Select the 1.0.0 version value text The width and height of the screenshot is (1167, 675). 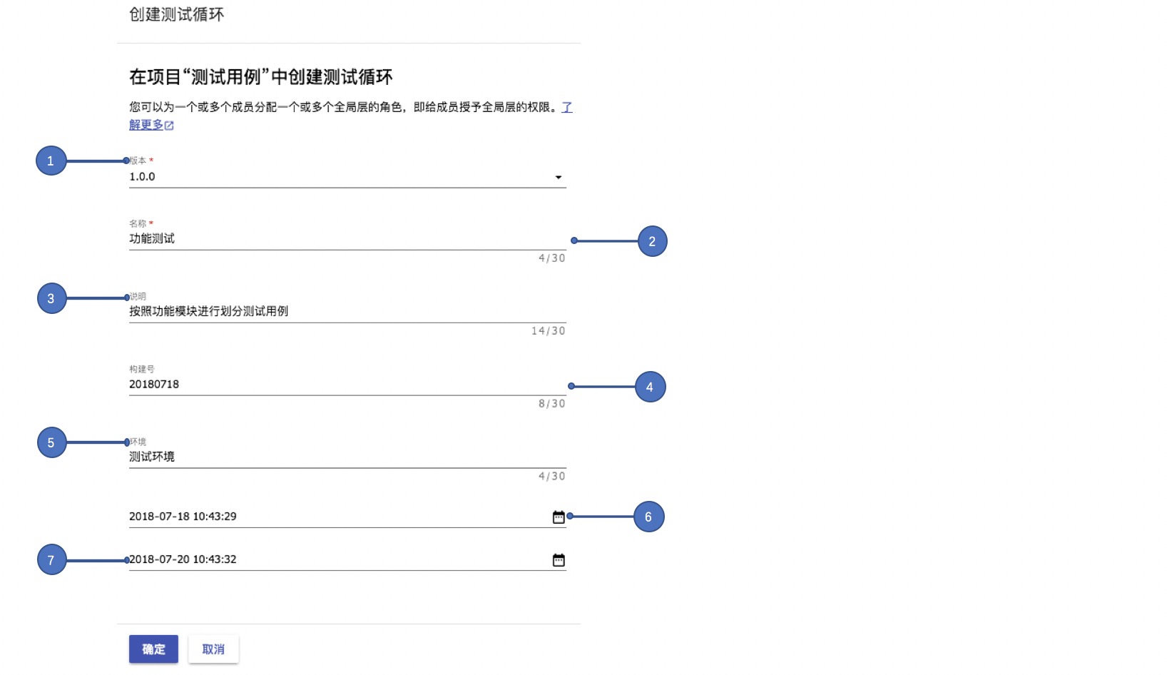(x=142, y=177)
